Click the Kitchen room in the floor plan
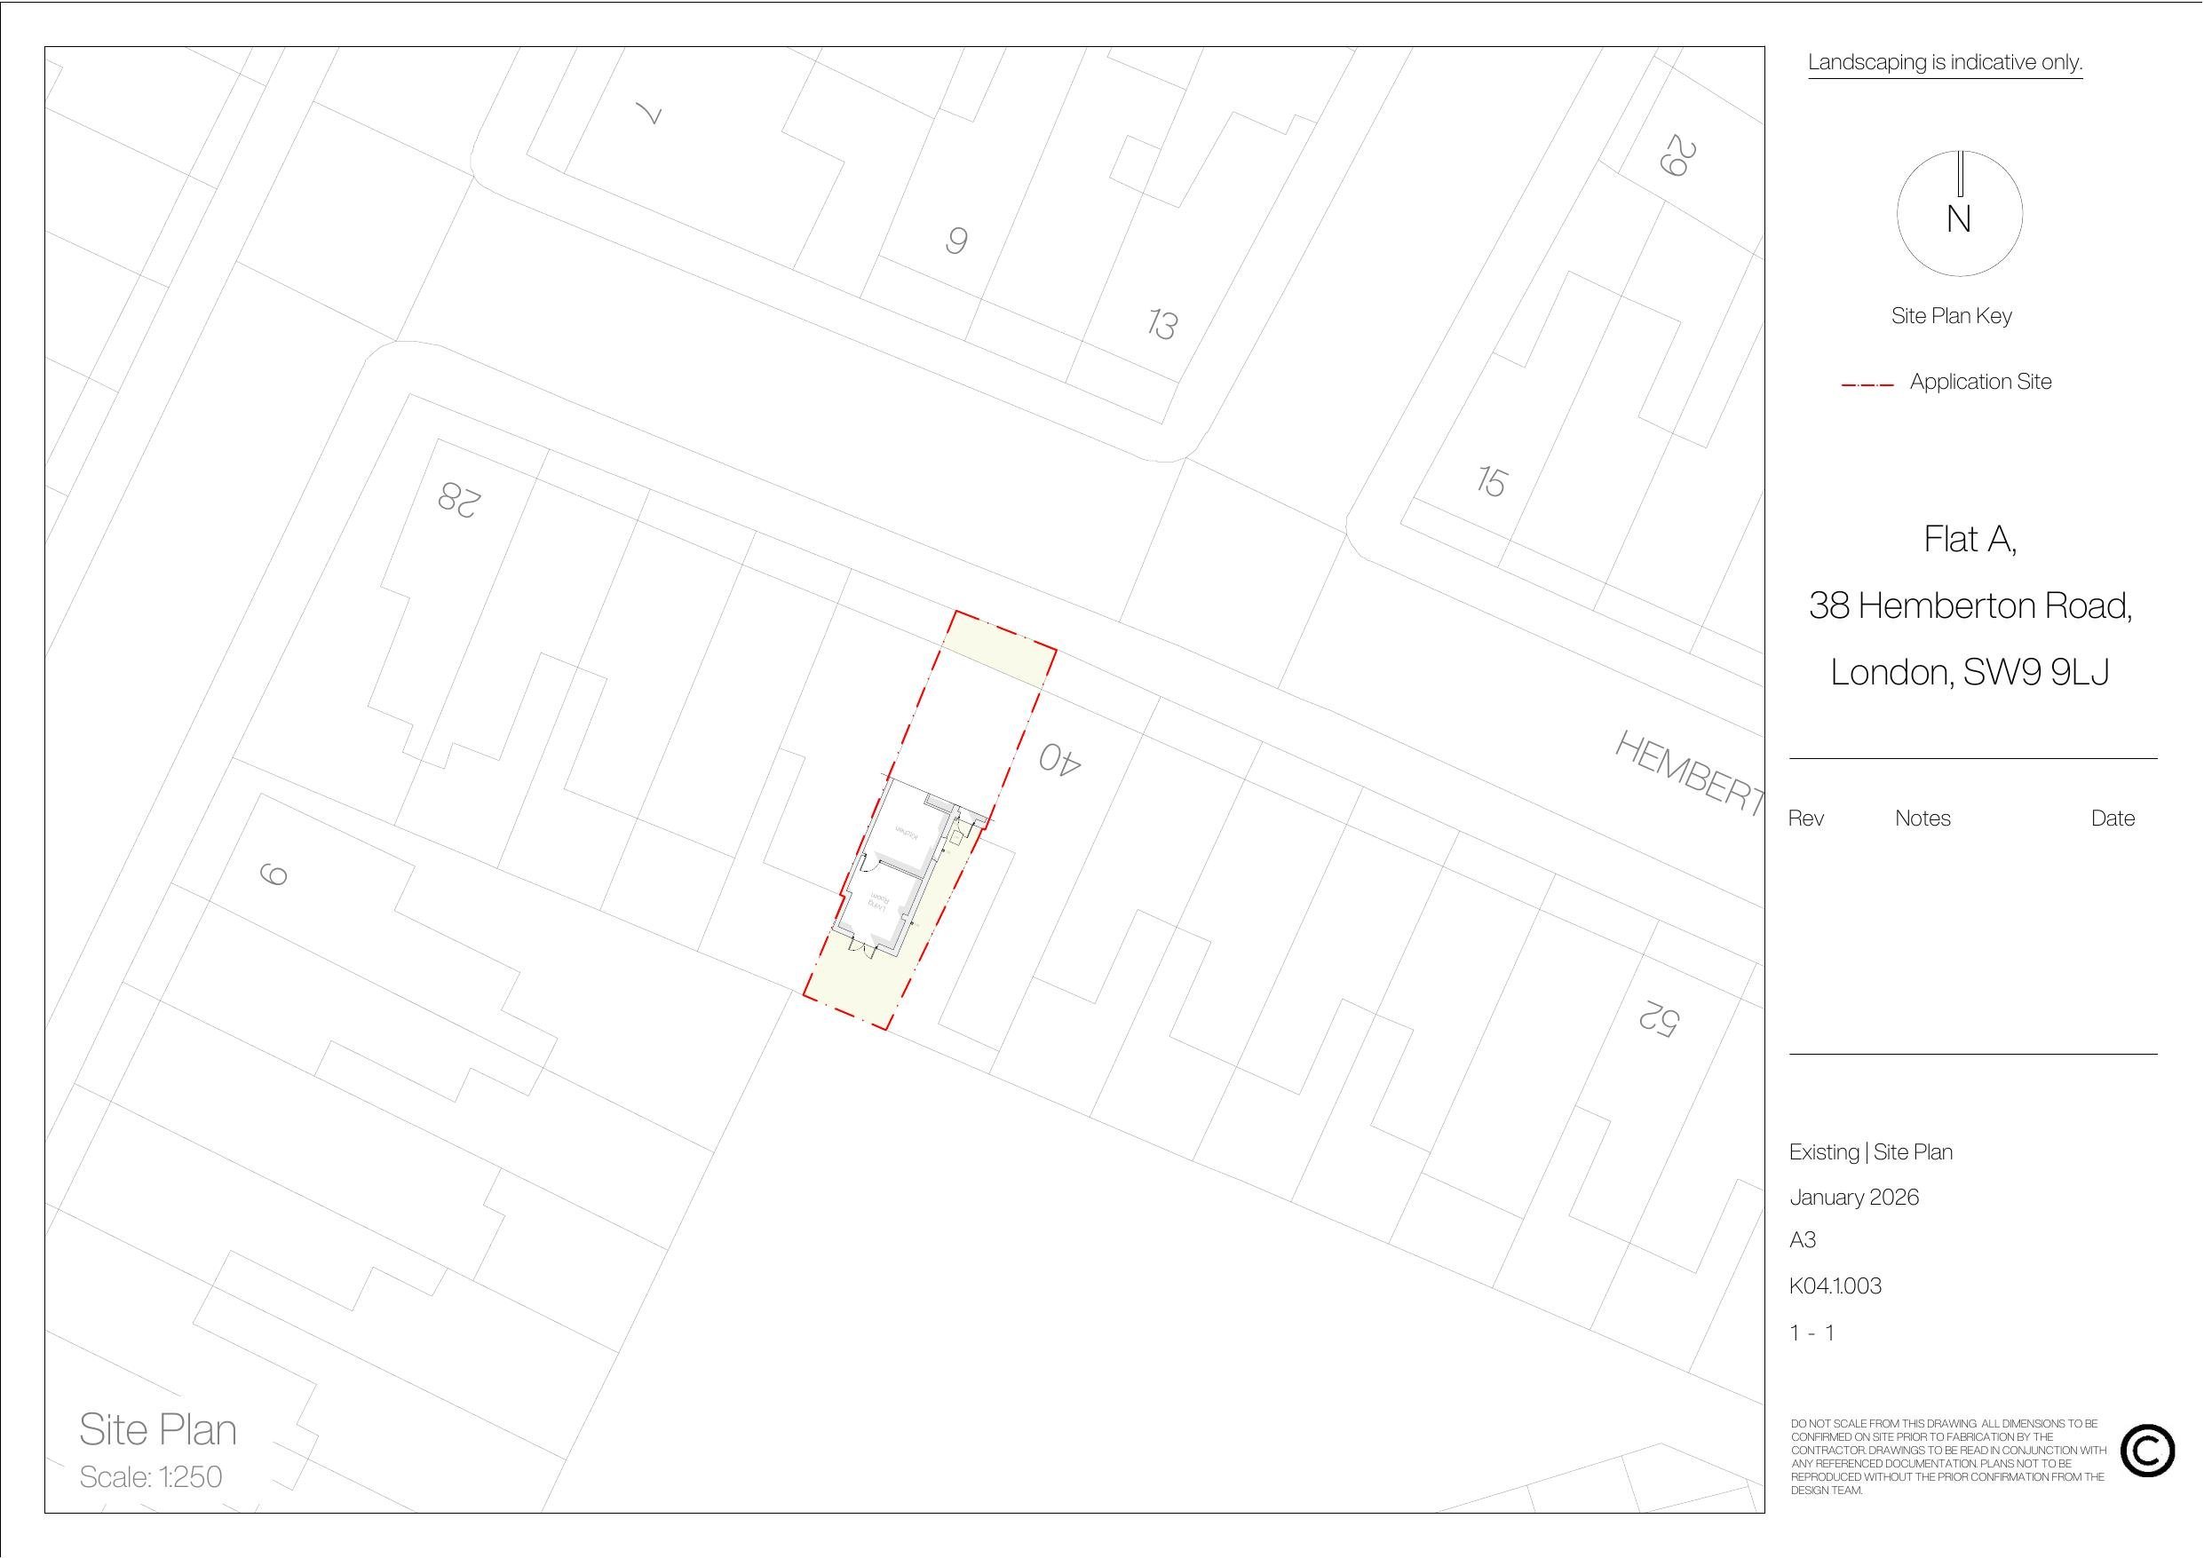The width and height of the screenshot is (2204, 1558). (x=906, y=834)
